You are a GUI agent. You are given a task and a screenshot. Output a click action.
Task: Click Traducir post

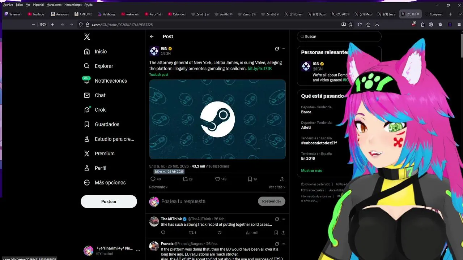159,75
